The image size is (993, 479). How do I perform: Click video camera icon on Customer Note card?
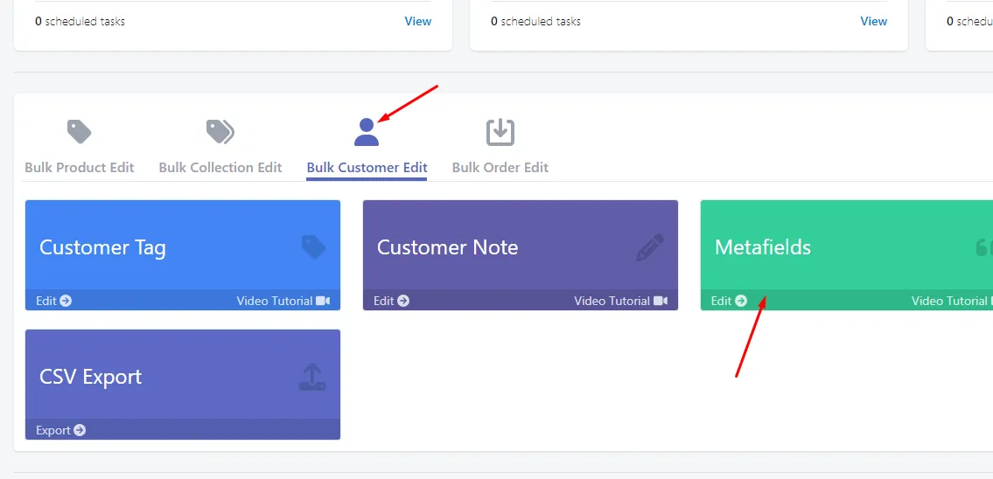661,301
